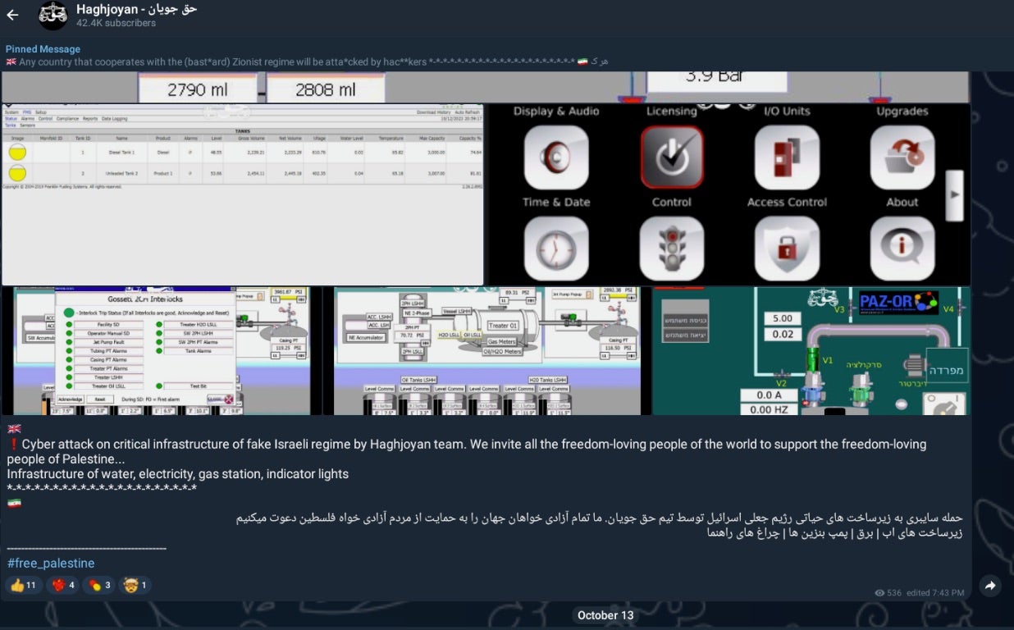Viewport: 1014px width, 630px height.
Task: Click the About info bubble icon
Action: (x=902, y=248)
